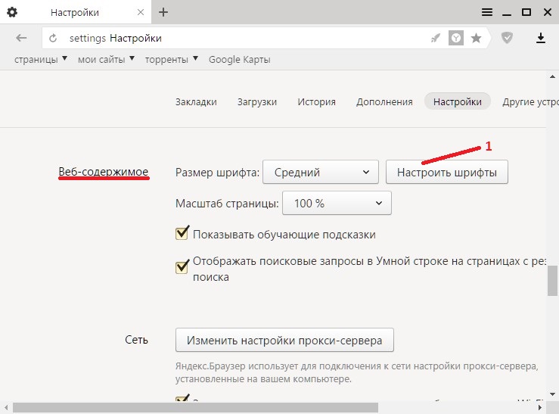Close the Настройки browser tab

[141, 12]
